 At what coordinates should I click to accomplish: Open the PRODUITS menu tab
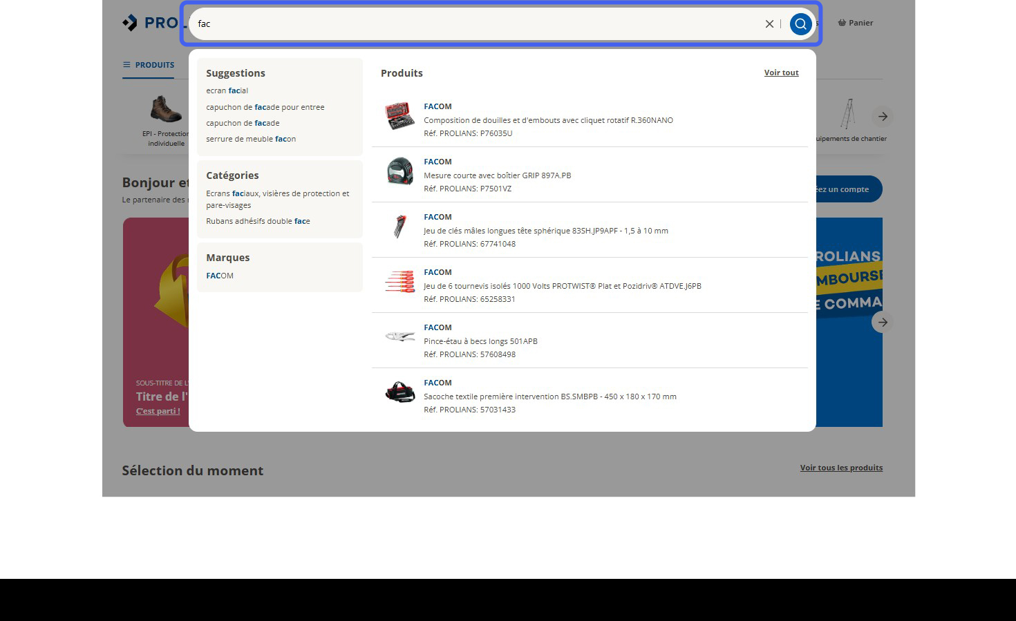(x=149, y=65)
